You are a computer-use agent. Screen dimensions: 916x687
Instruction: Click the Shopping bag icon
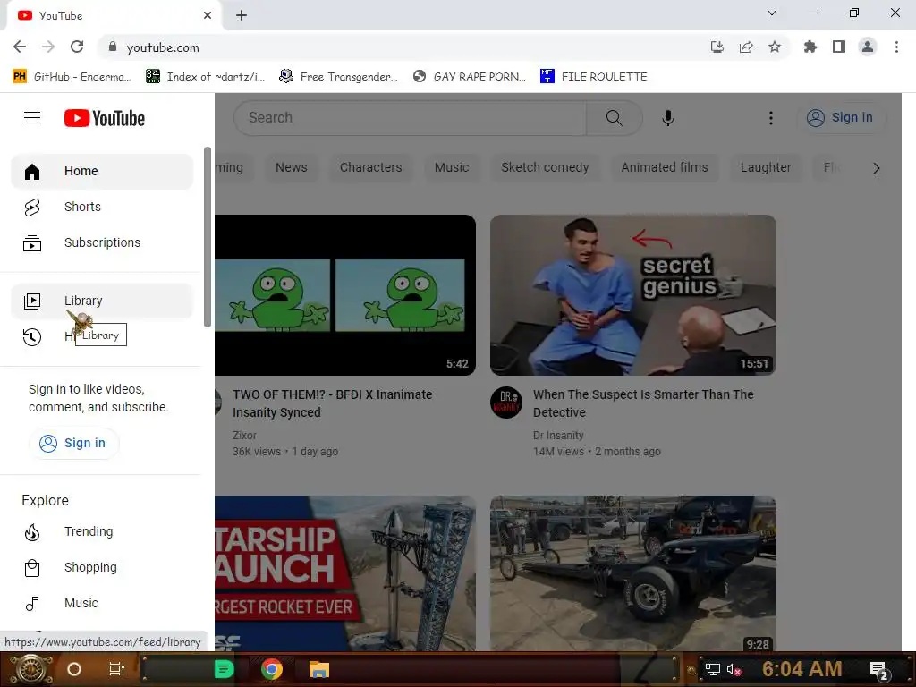click(x=32, y=568)
